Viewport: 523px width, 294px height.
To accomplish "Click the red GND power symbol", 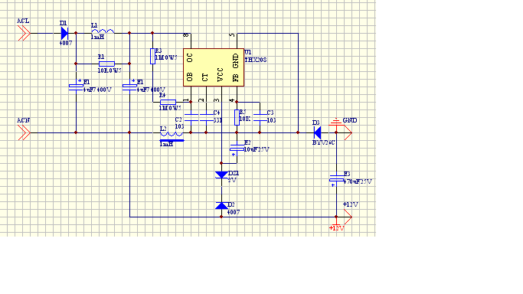I will coord(336,122).
